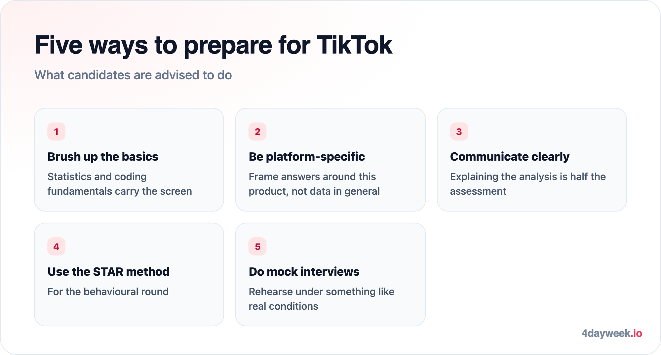Image resolution: width=661 pixels, height=355 pixels.
Task: Click the 'Rehearse under something like real conditions' text
Action: (x=321, y=299)
